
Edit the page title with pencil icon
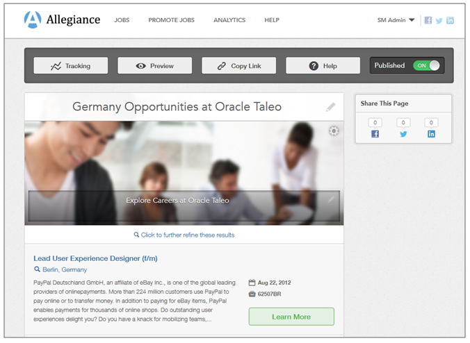click(x=331, y=107)
